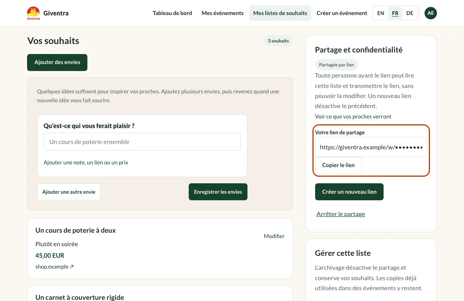The image size is (464, 301).
Task: Click the Giventra brand name
Action: (56, 13)
